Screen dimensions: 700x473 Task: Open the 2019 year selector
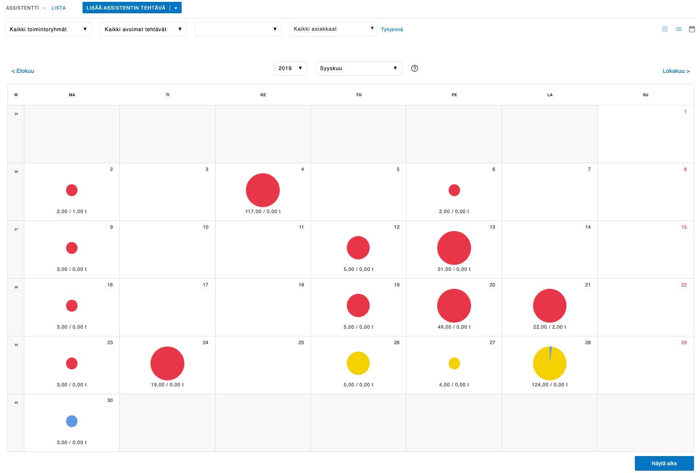pos(290,68)
